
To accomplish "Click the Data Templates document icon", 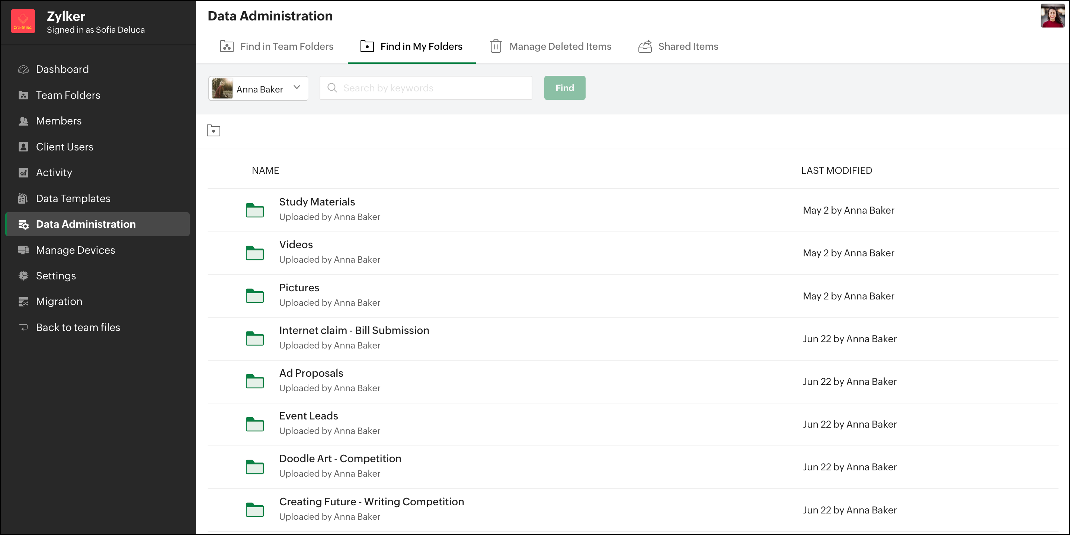I will (x=24, y=199).
